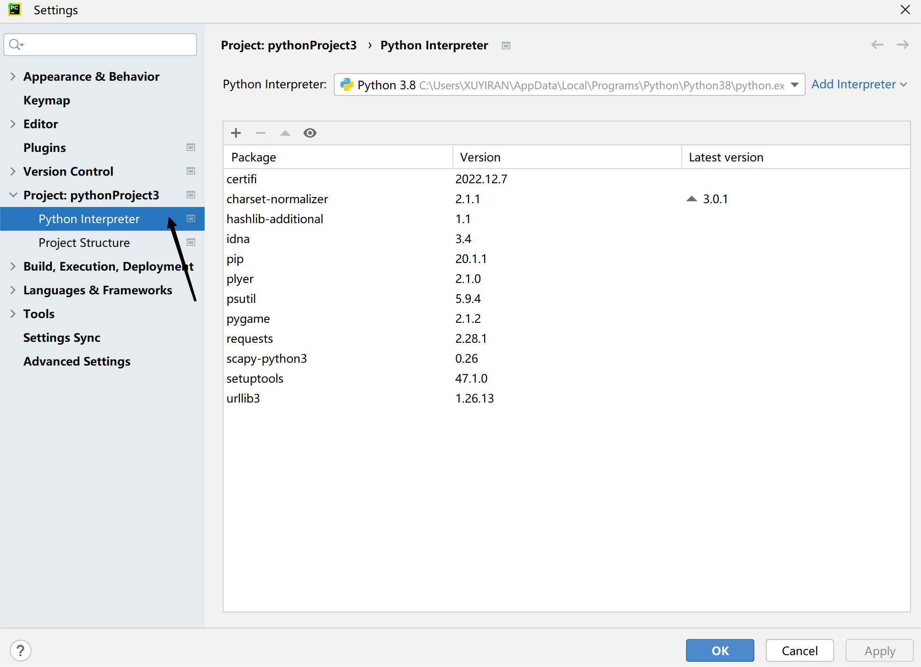The height and width of the screenshot is (667, 921).
Task: Click the OK button
Action: 720,650
